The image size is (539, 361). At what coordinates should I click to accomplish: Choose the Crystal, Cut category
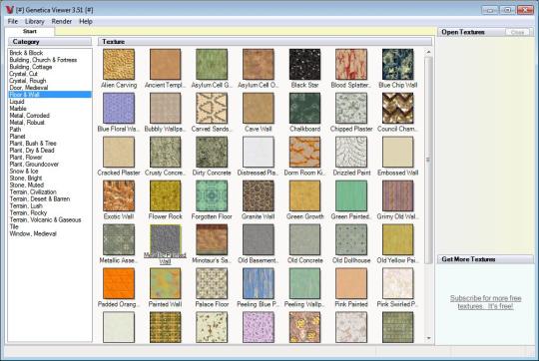(23, 74)
